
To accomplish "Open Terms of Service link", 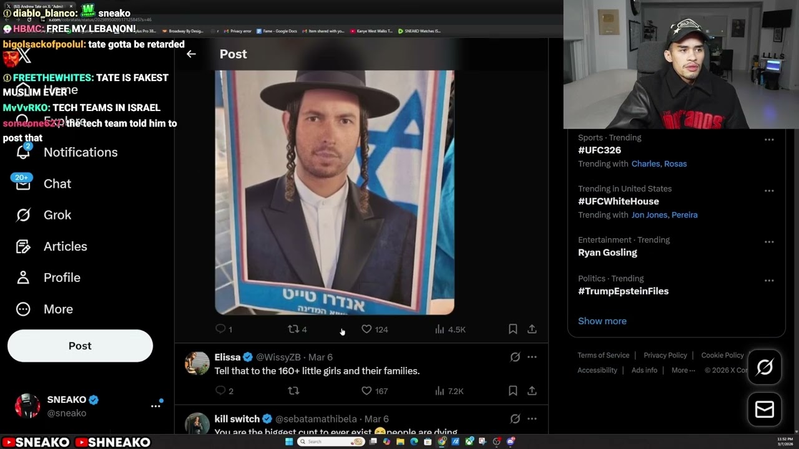I will coord(603,355).
